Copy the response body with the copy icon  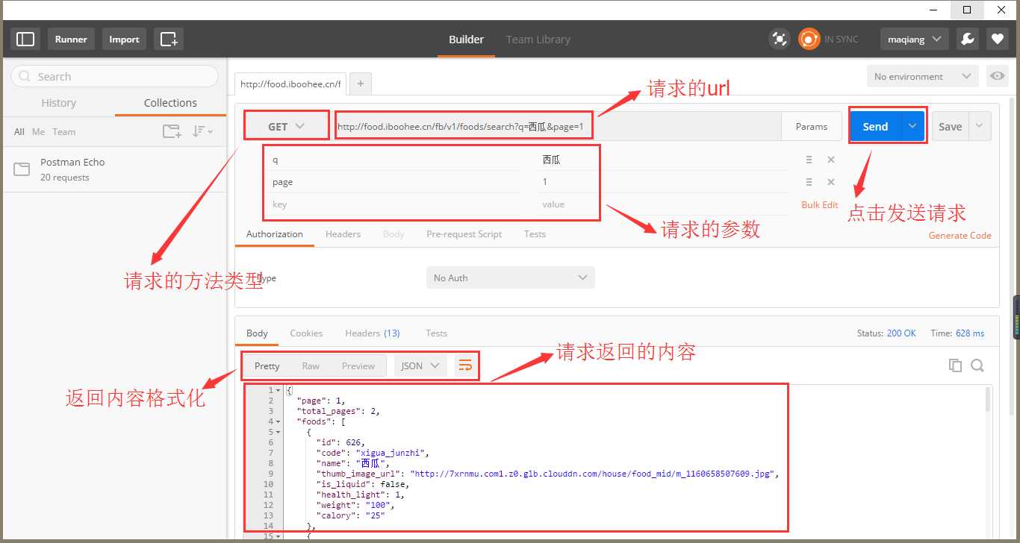[955, 365]
